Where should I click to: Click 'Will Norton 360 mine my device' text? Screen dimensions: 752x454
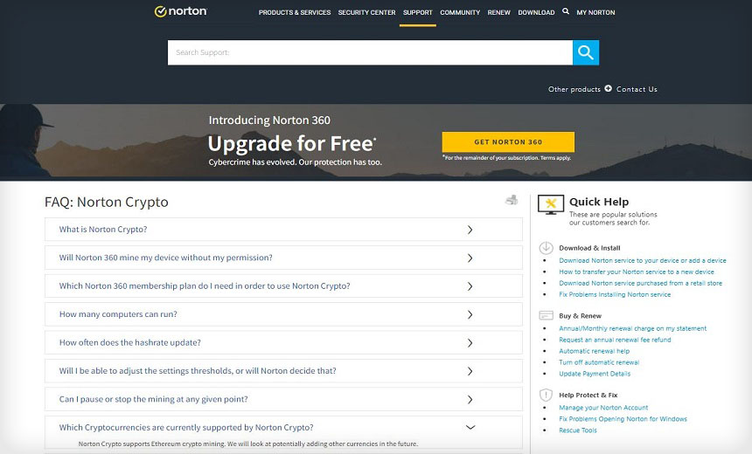pos(165,258)
